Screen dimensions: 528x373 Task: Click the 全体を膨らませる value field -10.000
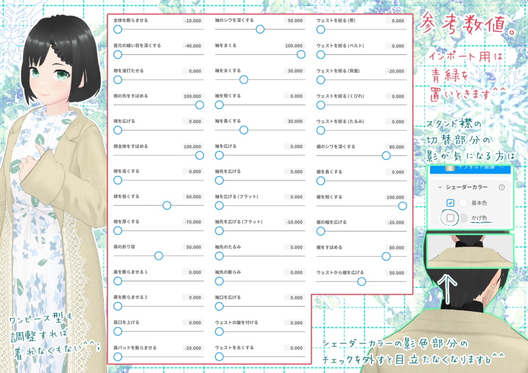point(193,21)
